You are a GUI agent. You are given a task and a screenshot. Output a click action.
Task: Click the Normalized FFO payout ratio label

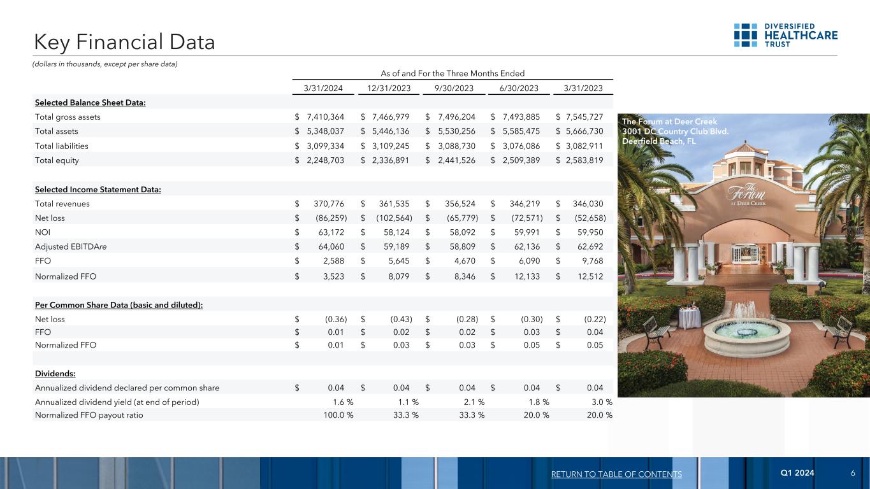[x=89, y=415]
